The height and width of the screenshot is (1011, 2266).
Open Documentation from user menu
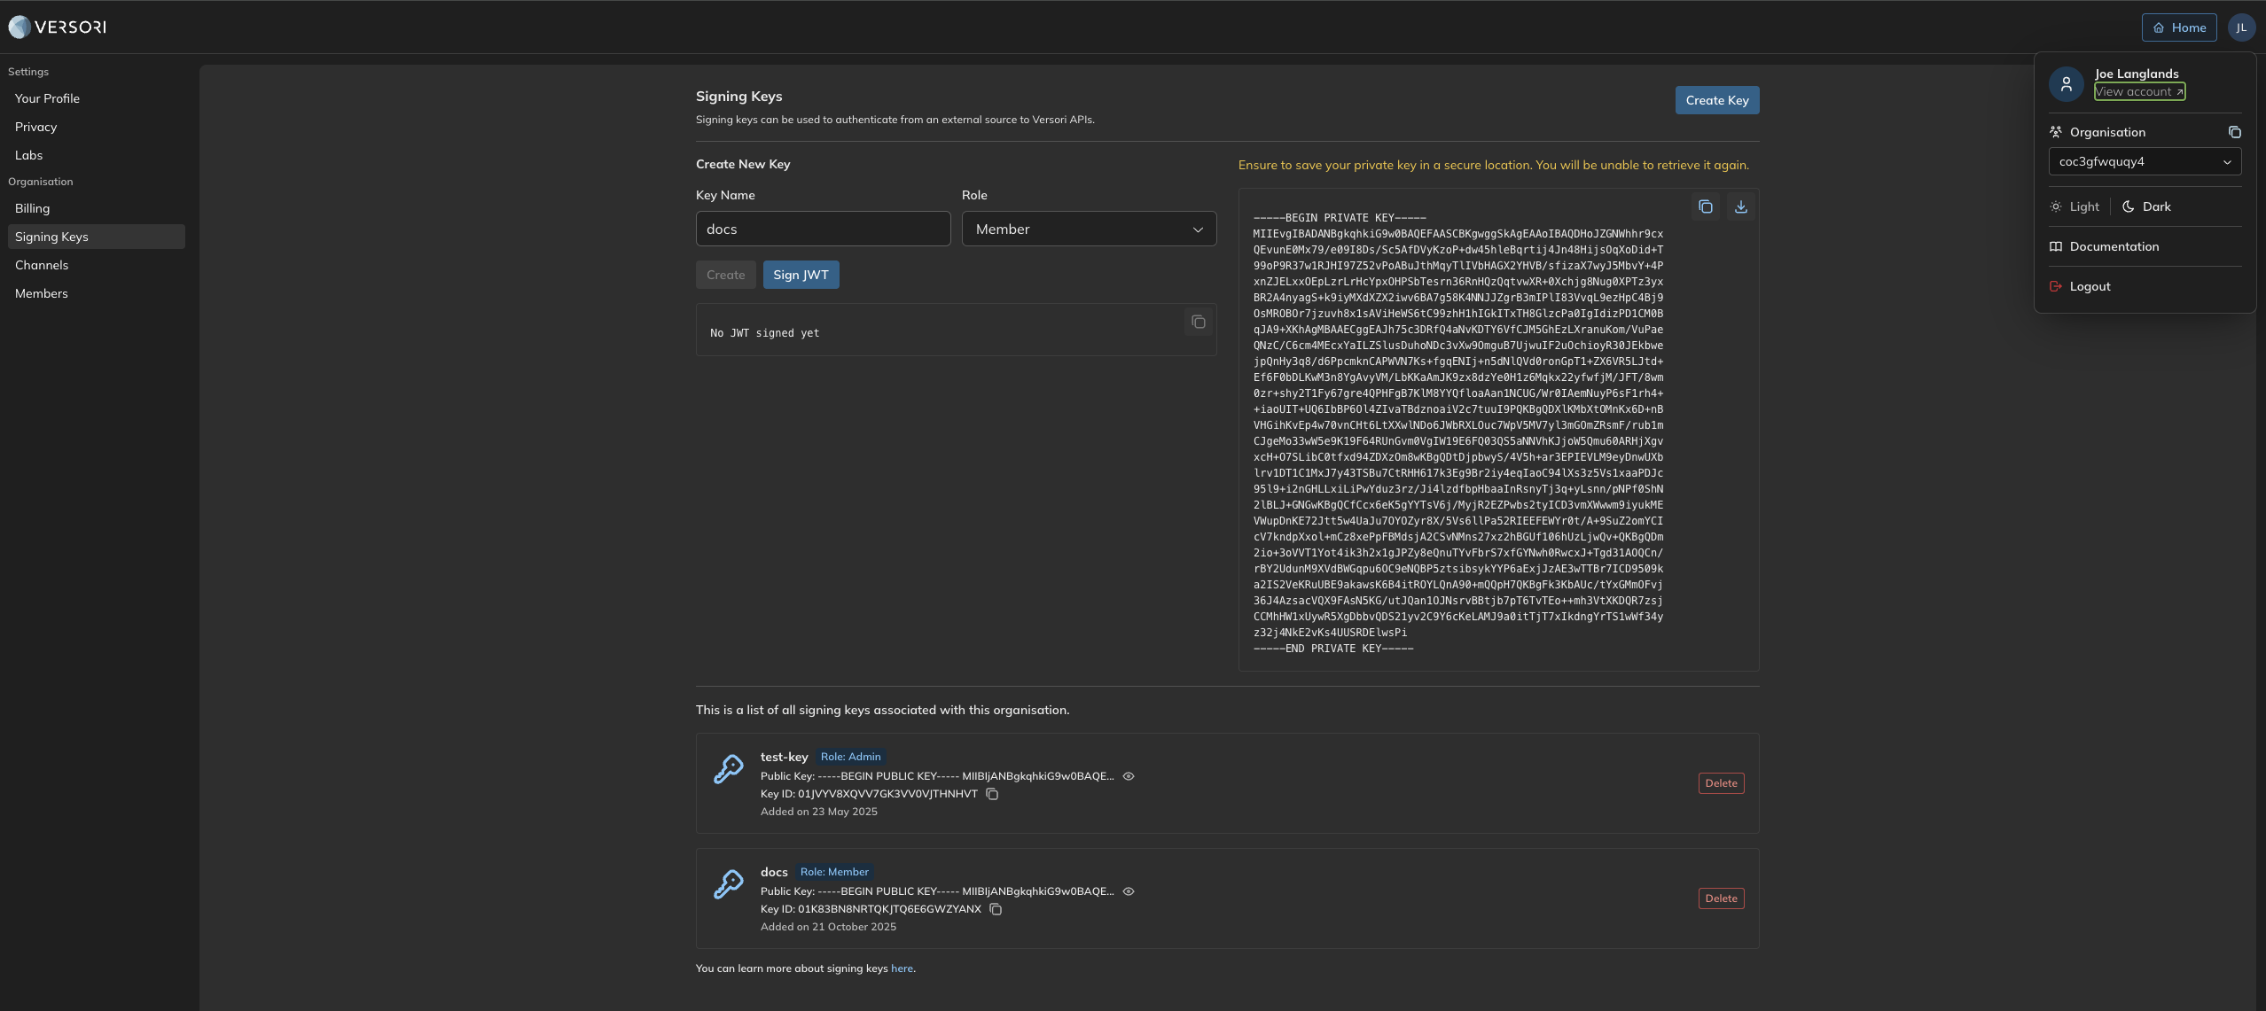pyautogui.click(x=2114, y=246)
